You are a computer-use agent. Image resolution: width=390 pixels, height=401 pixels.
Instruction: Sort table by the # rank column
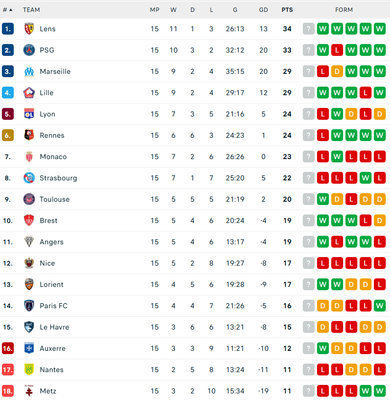pyautogui.click(x=8, y=9)
